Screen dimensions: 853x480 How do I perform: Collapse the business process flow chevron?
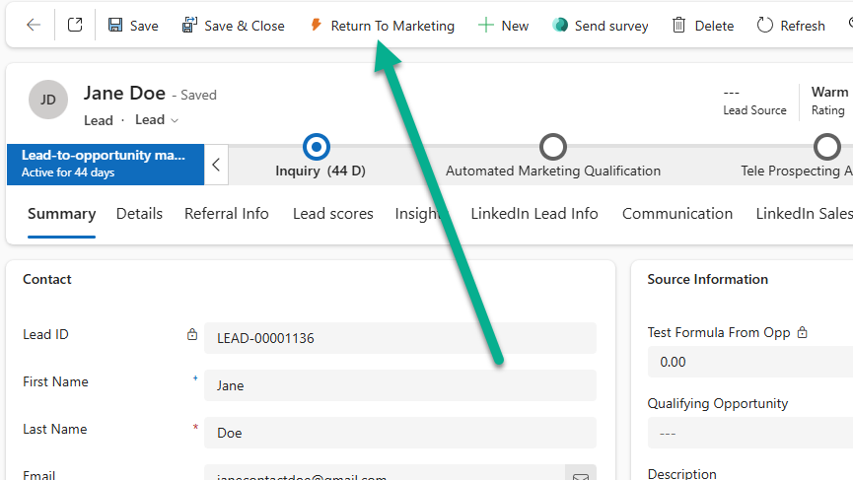tap(216, 165)
